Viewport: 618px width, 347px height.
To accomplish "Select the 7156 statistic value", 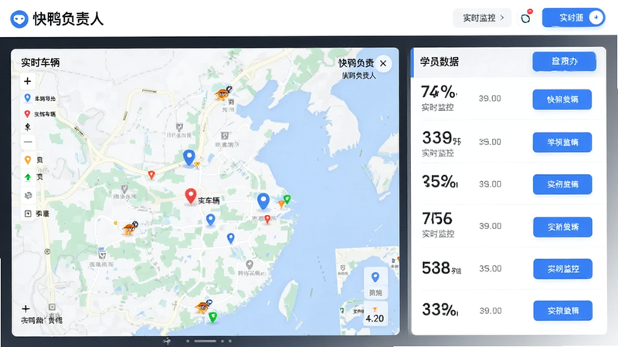I will 437,218.
